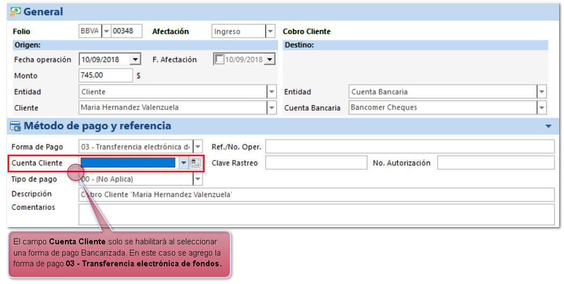The width and height of the screenshot is (564, 284).
Task: Click the General section title
Action: pyautogui.click(x=43, y=12)
